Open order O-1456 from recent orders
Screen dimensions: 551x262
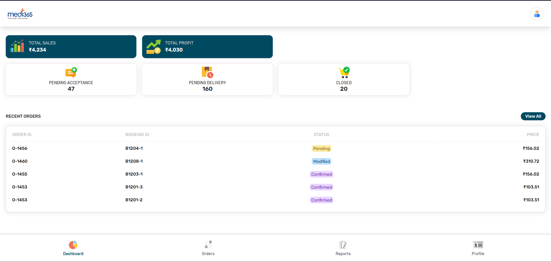[20, 148]
